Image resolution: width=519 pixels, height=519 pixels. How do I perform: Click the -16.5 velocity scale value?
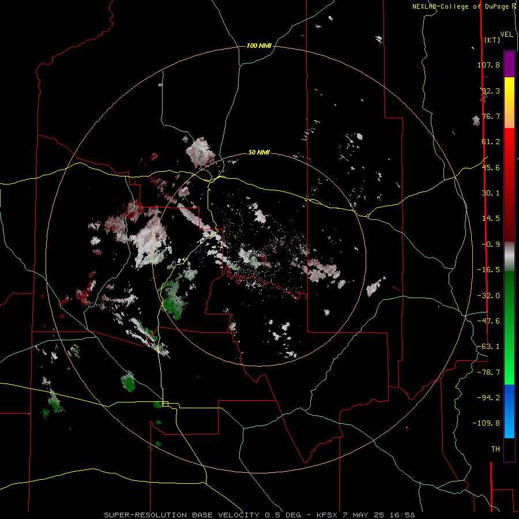pos(488,270)
